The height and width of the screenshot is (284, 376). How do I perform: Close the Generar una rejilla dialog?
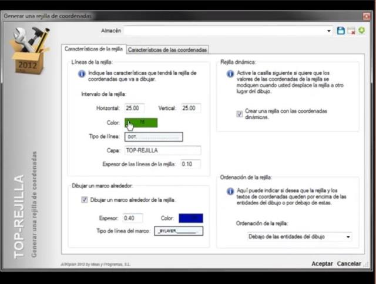point(367,16)
